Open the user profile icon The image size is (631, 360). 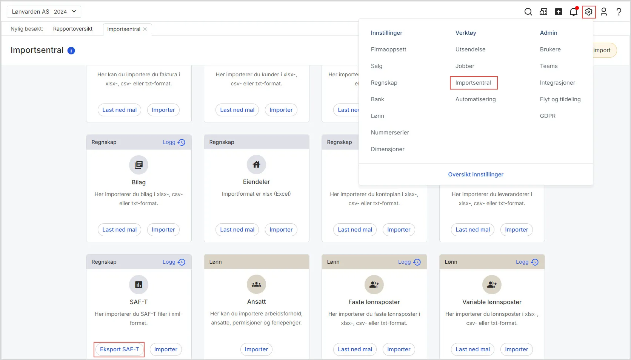click(x=604, y=12)
